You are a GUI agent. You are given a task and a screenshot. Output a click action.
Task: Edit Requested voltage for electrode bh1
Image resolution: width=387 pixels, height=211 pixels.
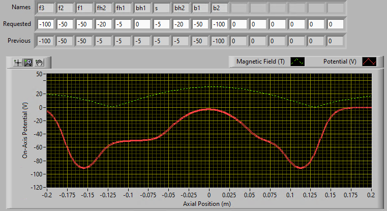click(x=142, y=24)
